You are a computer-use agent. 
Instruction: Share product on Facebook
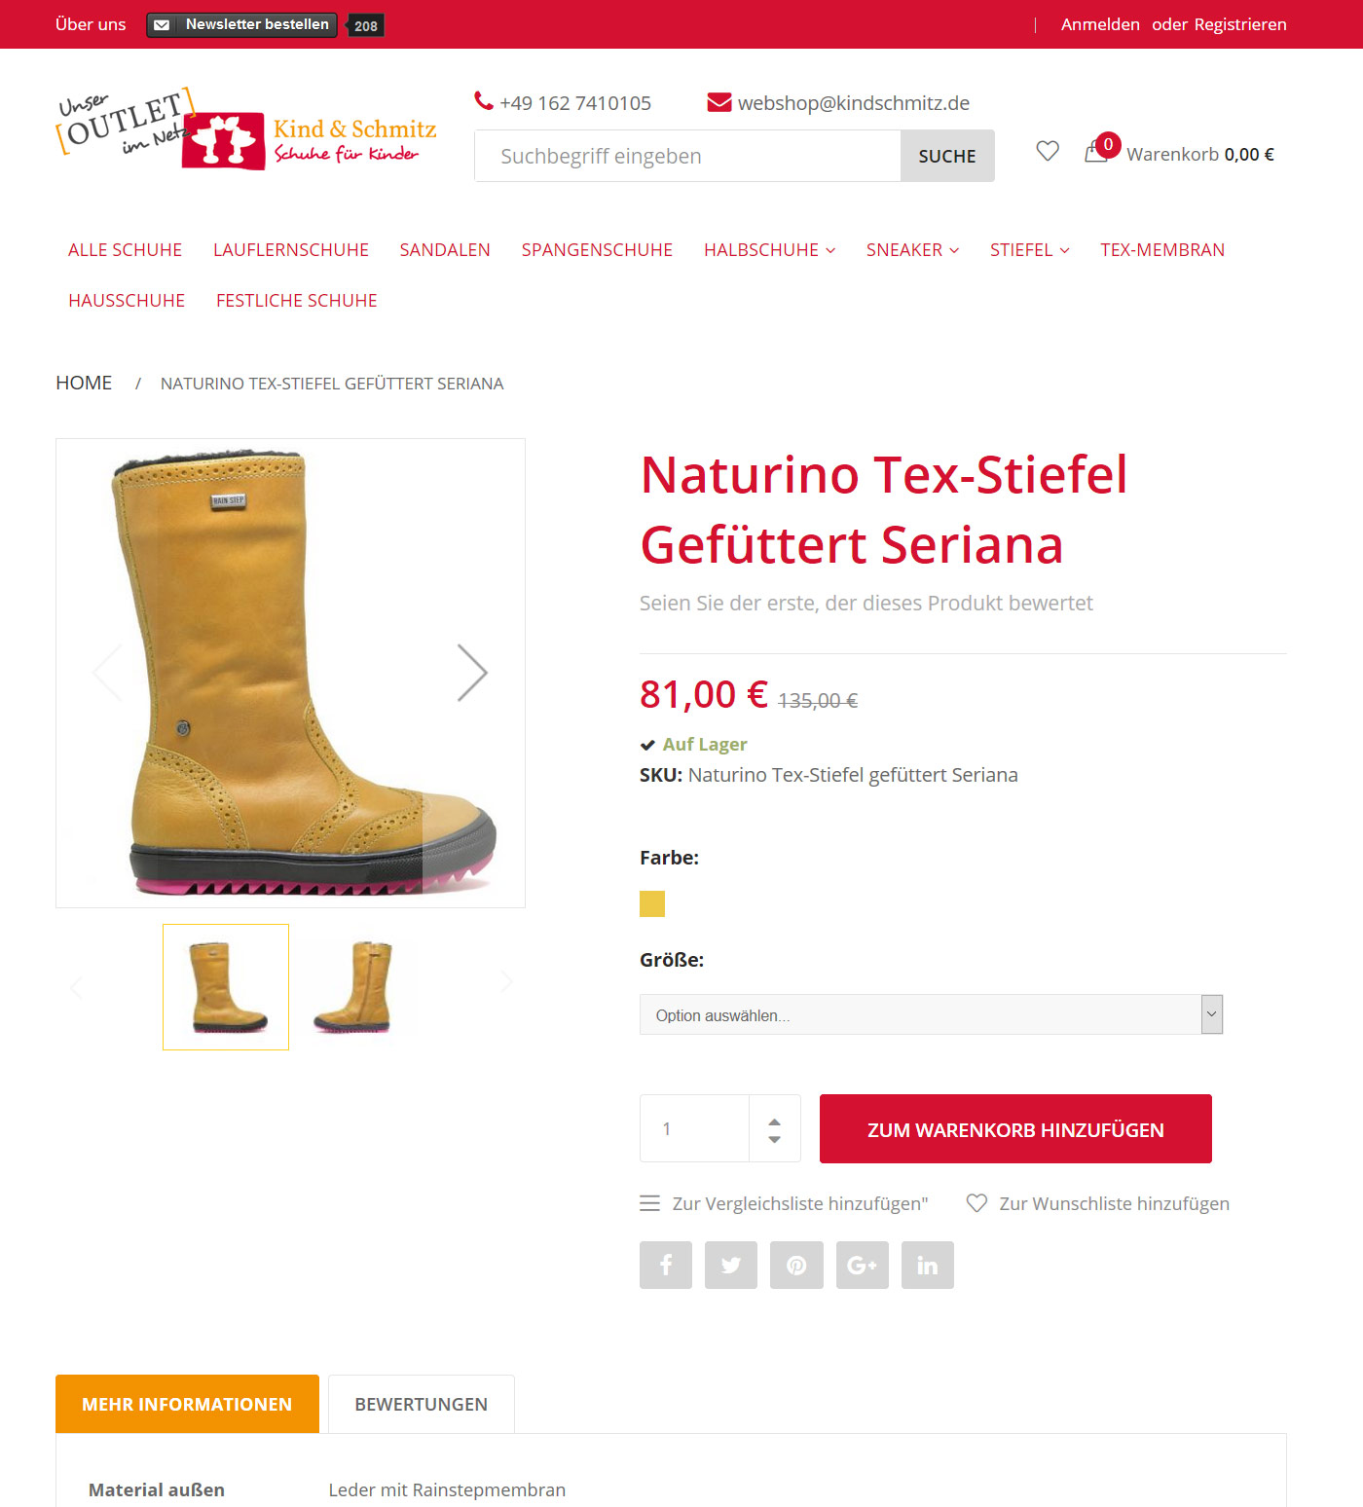(x=666, y=1265)
